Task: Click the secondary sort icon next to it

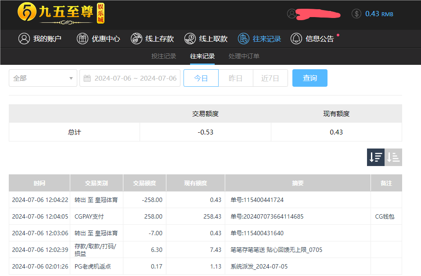Action: pos(393,157)
